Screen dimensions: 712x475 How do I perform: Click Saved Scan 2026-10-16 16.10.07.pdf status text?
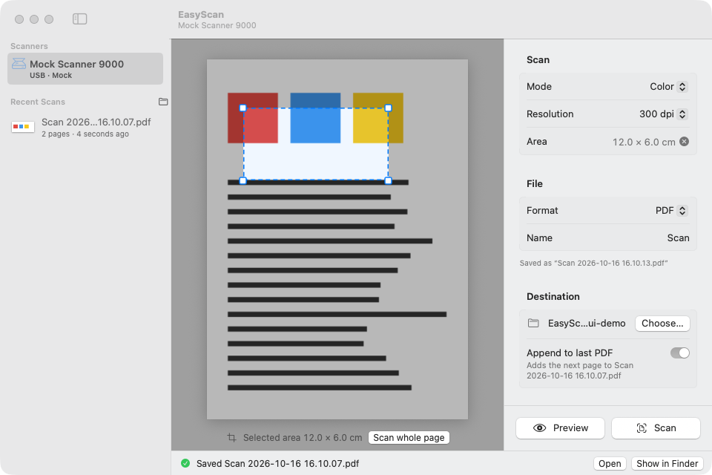click(277, 463)
